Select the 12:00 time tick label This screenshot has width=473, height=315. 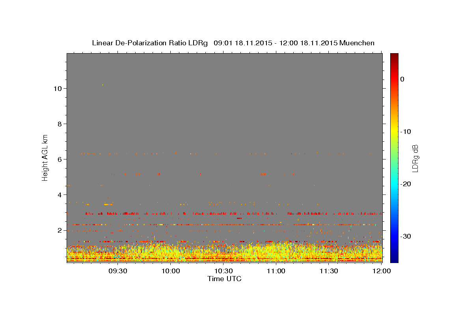(x=381, y=271)
